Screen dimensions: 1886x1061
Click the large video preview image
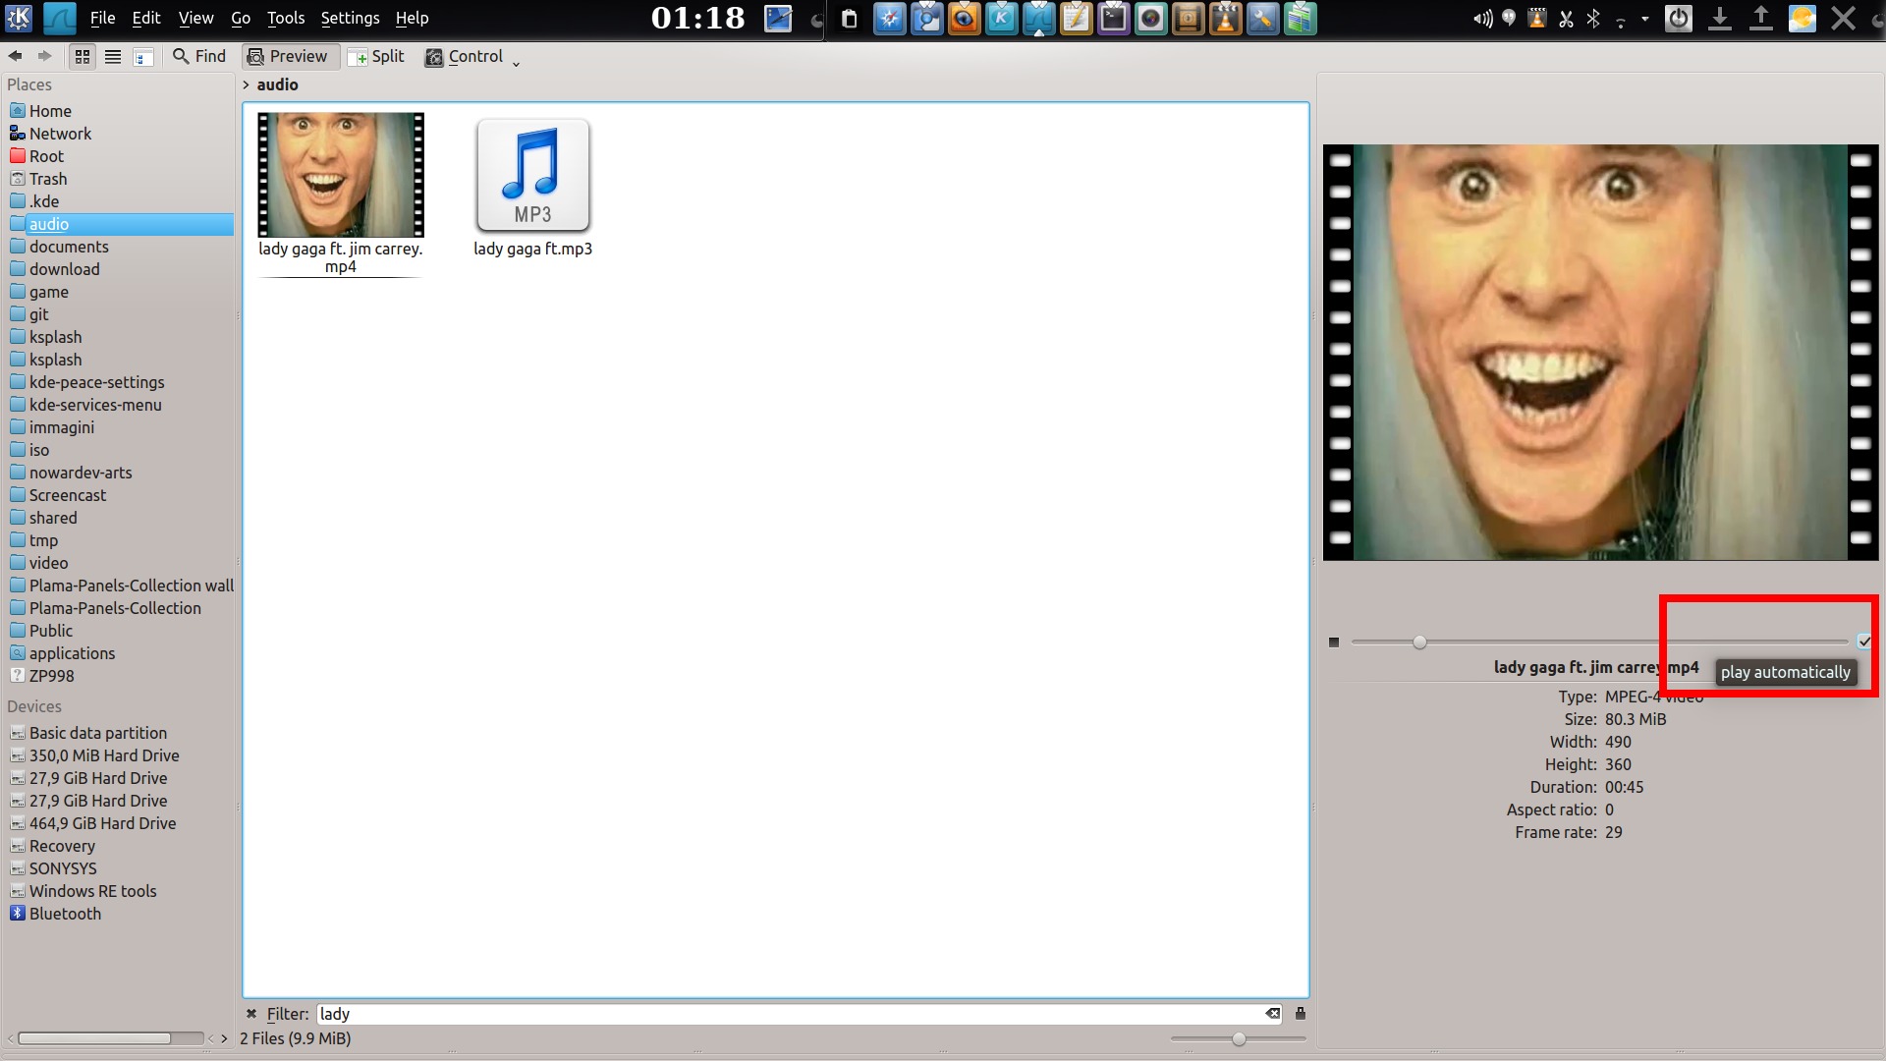click(x=1600, y=353)
